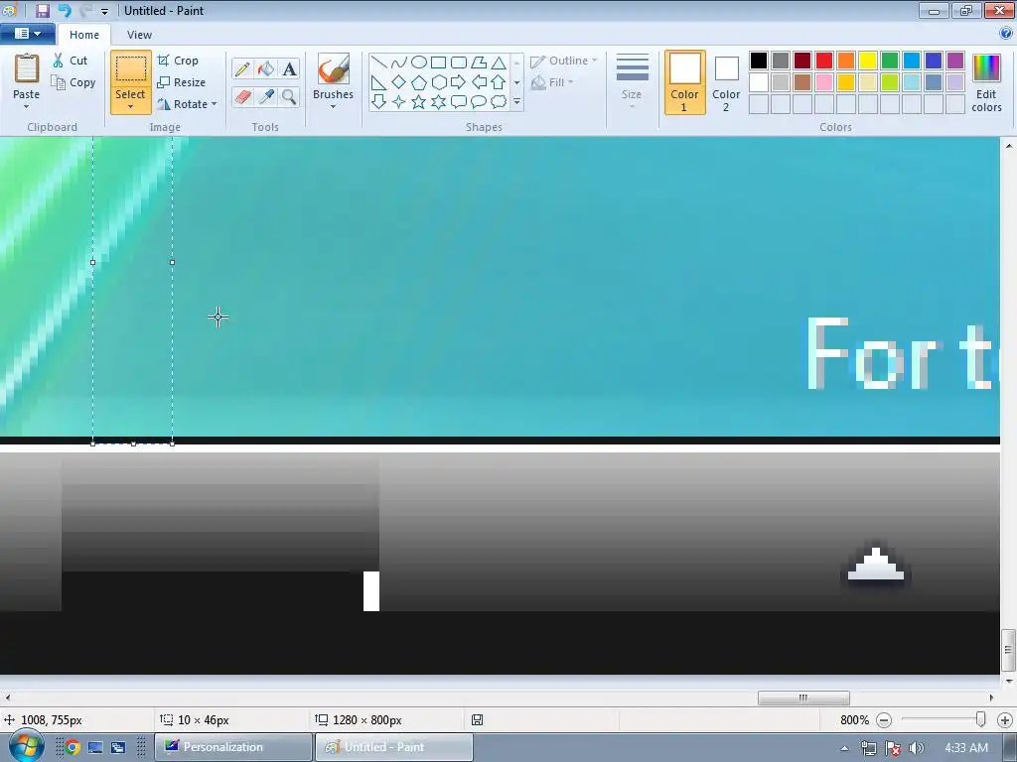The height and width of the screenshot is (762, 1017).
Task: Click the Copy button
Action: 73,82
